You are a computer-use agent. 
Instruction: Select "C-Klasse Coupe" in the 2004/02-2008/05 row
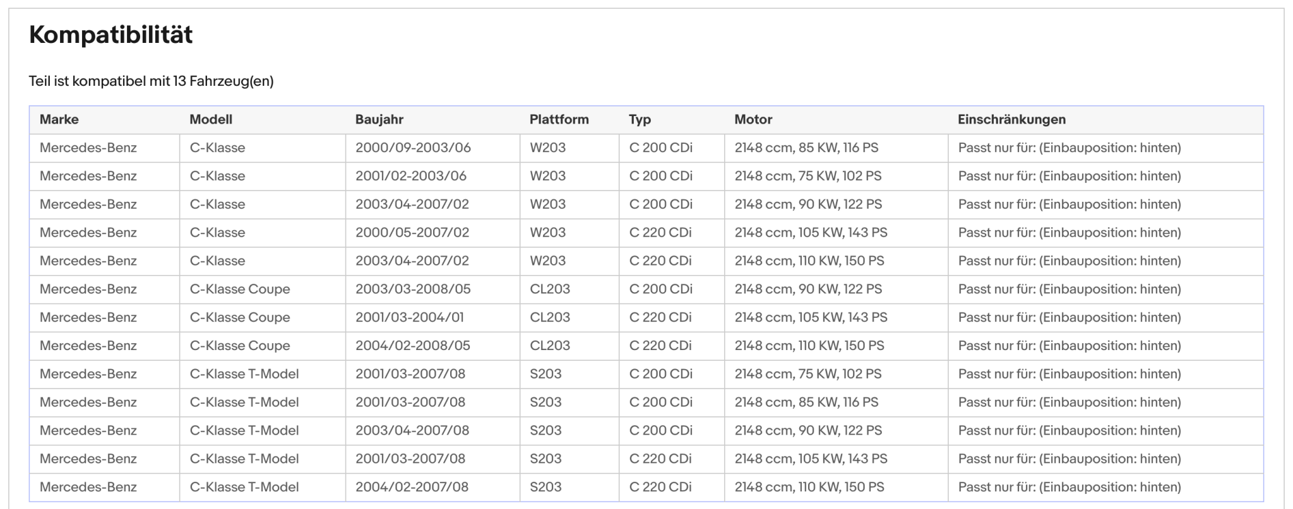[240, 346]
